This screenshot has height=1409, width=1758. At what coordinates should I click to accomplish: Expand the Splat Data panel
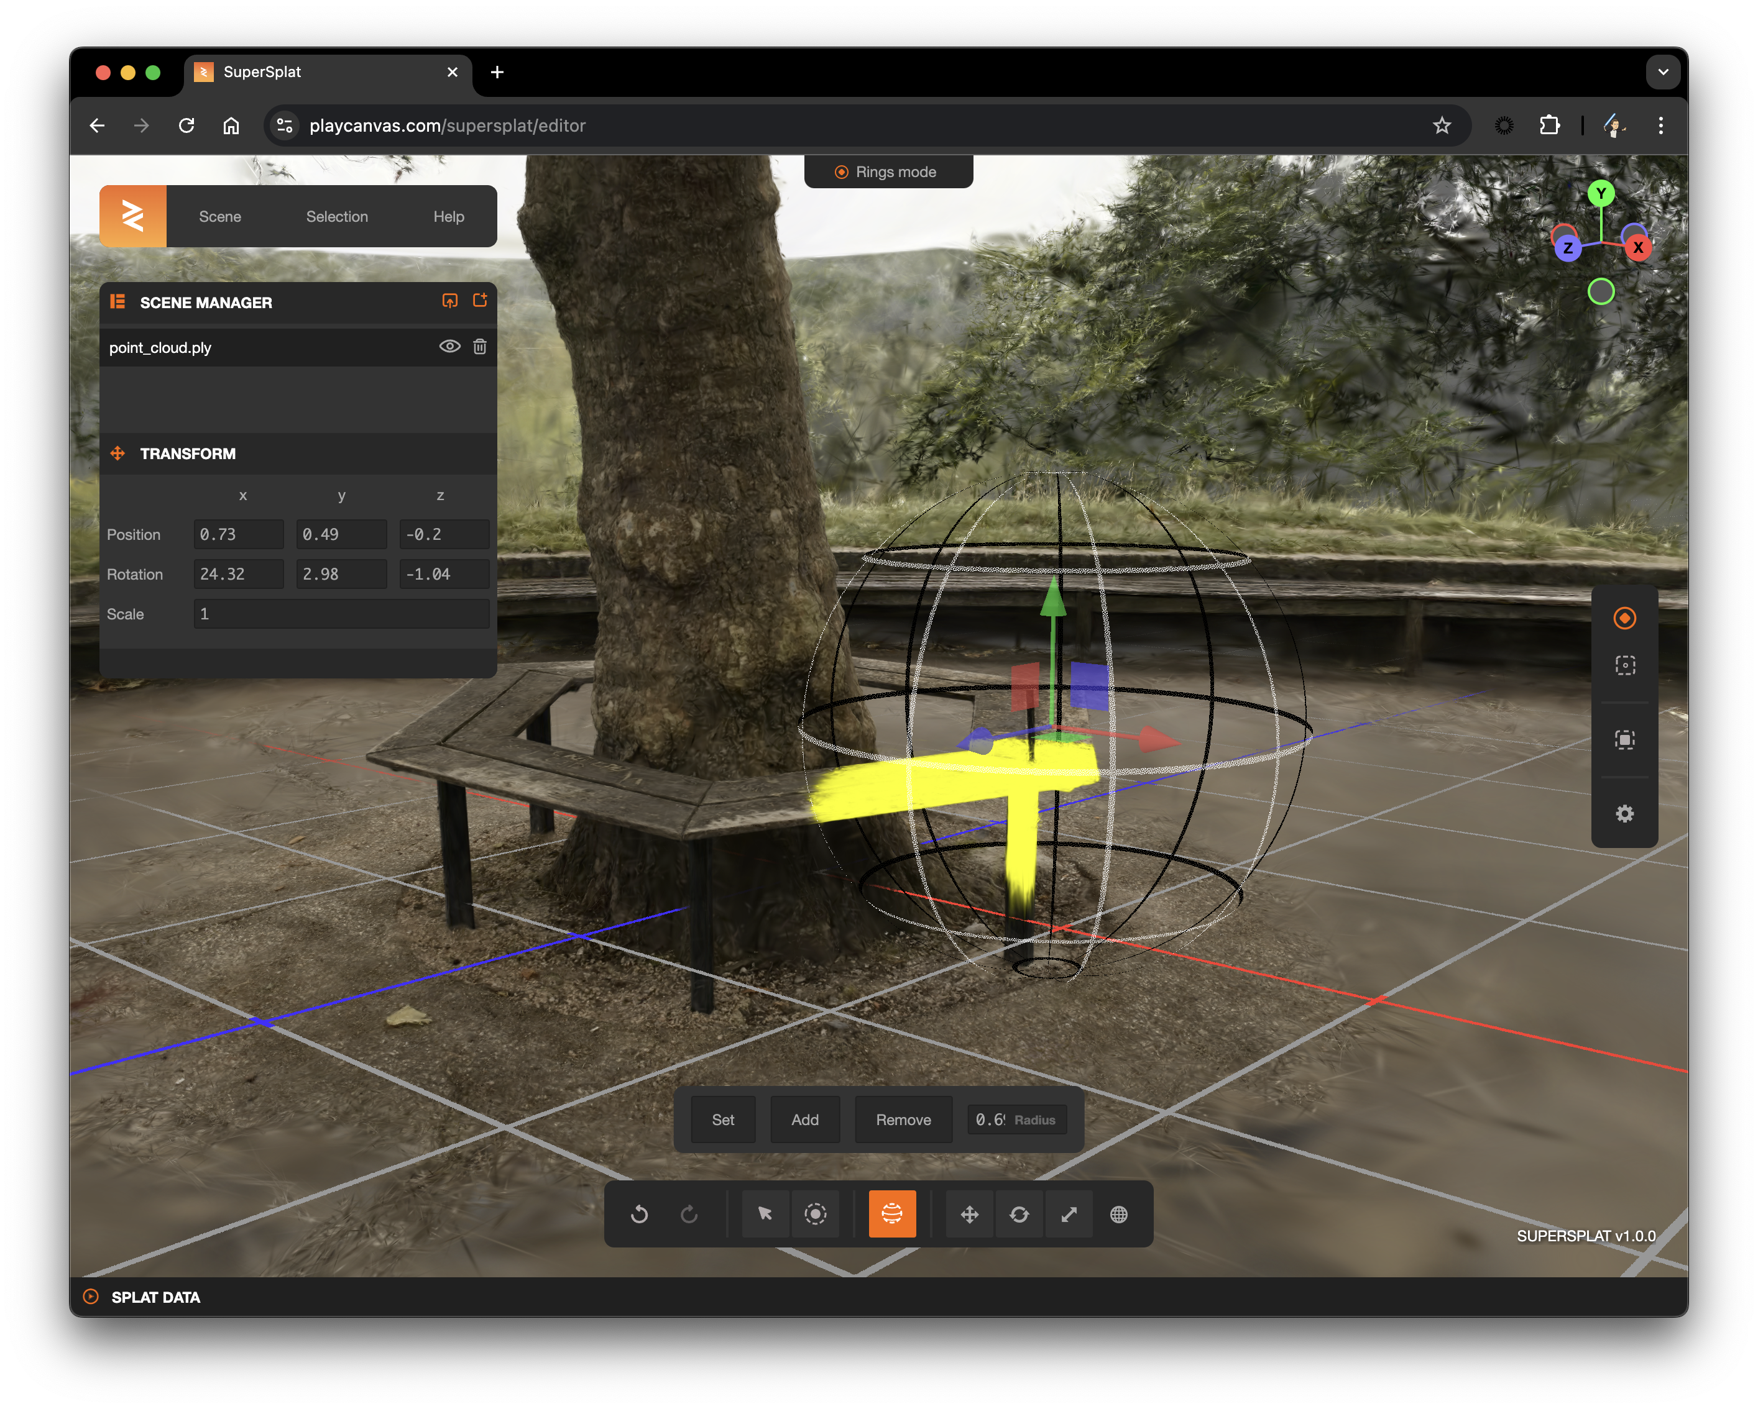point(91,1297)
